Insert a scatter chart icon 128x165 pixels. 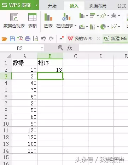click(114, 27)
